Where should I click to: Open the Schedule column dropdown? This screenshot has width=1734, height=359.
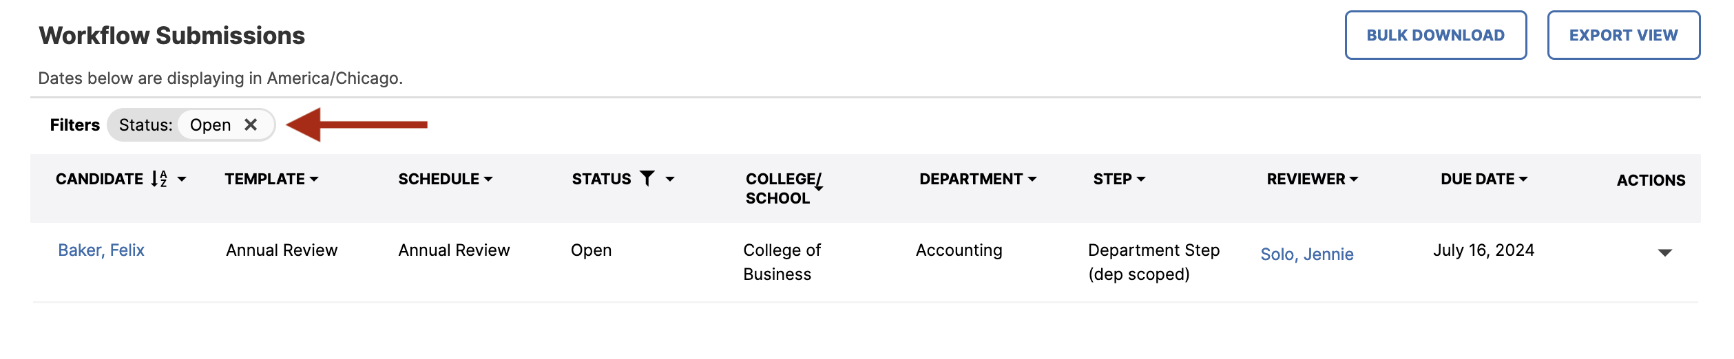446,179
